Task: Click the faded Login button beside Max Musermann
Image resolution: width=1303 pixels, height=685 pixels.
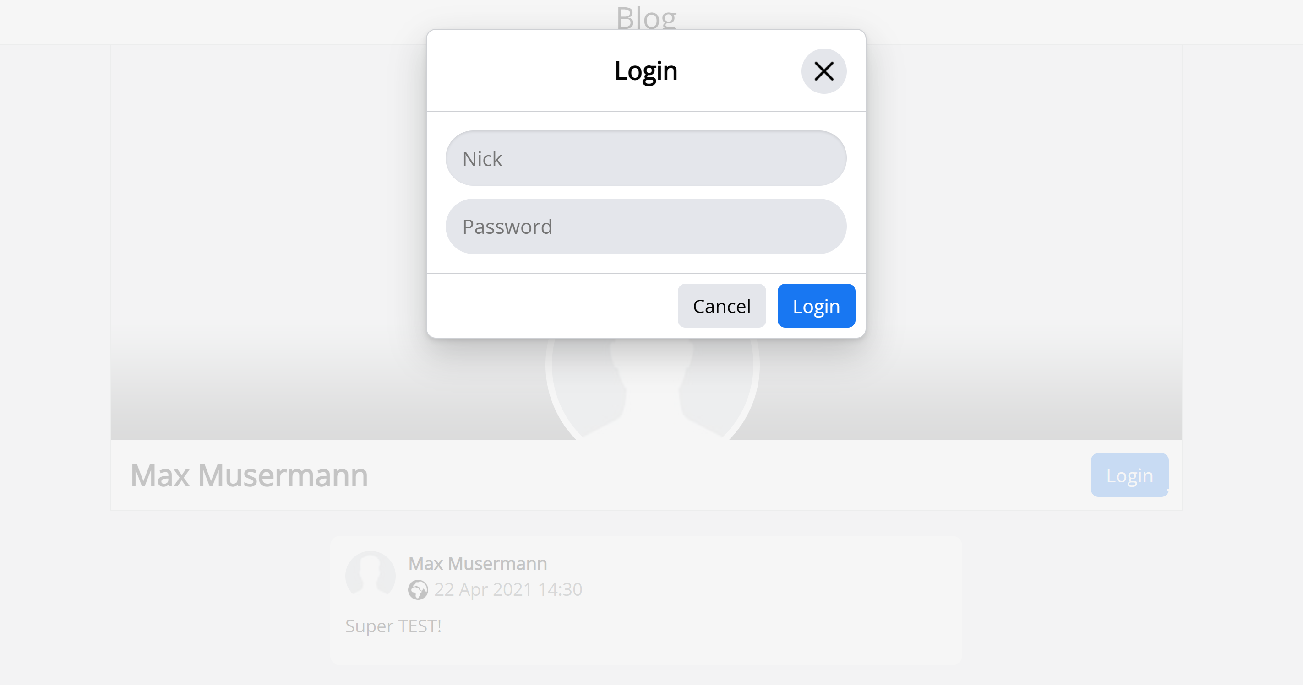Action: [1129, 475]
